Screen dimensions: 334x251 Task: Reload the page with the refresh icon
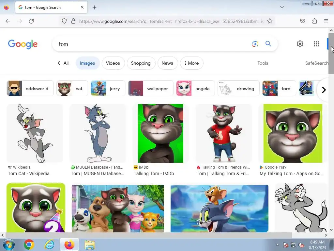pyautogui.click(x=31, y=21)
